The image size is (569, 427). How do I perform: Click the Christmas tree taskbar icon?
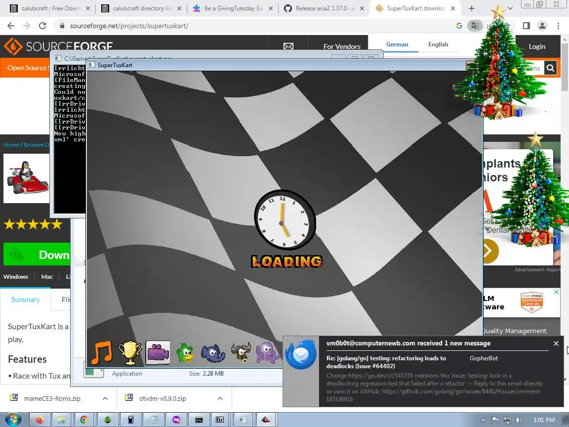point(108,420)
